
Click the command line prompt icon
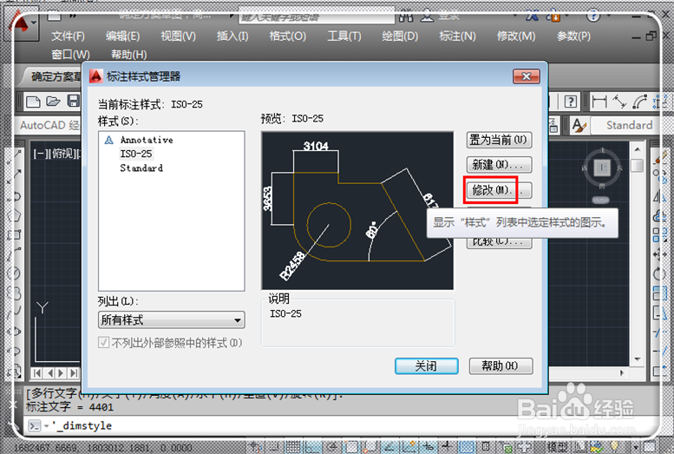34,426
